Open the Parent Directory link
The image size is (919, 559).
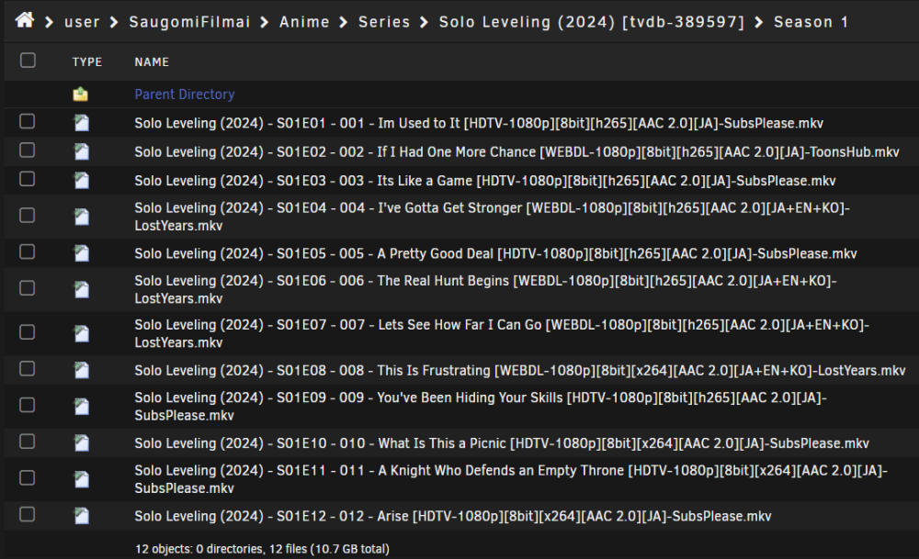click(x=185, y=95)
